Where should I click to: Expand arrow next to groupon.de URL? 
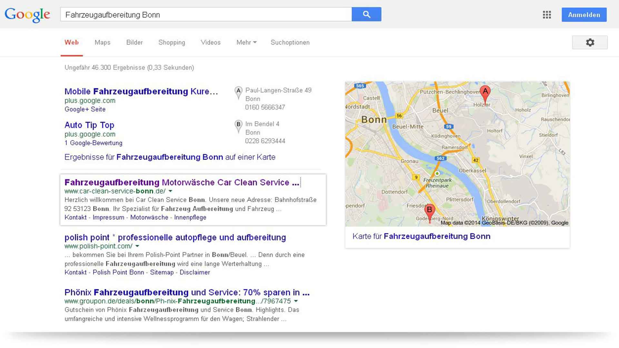(x=296, y=301)
